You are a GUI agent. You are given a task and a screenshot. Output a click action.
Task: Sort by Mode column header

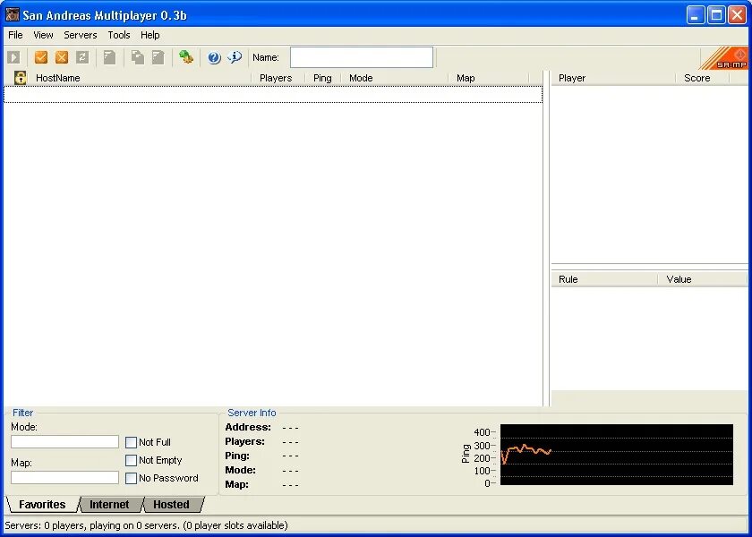pos(394,78)
